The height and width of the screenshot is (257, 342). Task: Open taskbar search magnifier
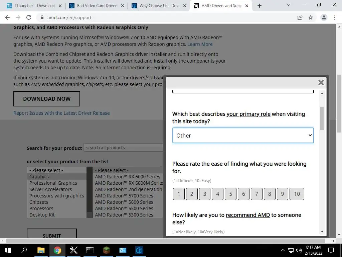click(x=24, y=250)
